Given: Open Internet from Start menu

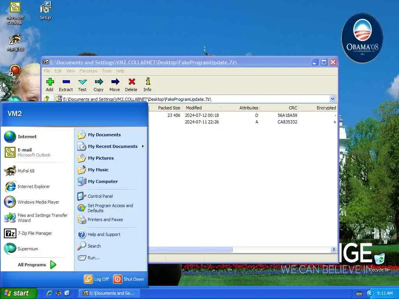Looking at the screenshot, I should point(37,137).
